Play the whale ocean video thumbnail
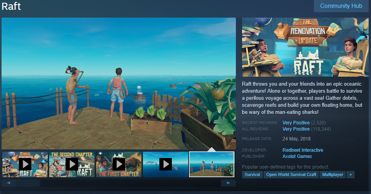371x194 pixels. coord(166,164)
